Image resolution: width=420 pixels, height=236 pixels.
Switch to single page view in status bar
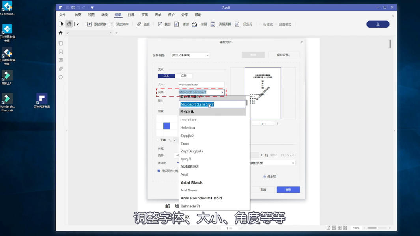pyautogui.click(x=328, y=228)
